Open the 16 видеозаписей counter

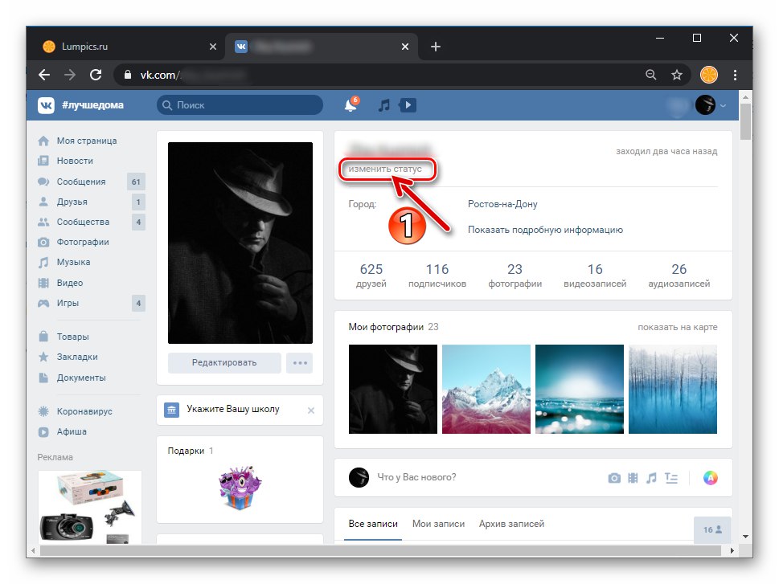coord(595,276)
